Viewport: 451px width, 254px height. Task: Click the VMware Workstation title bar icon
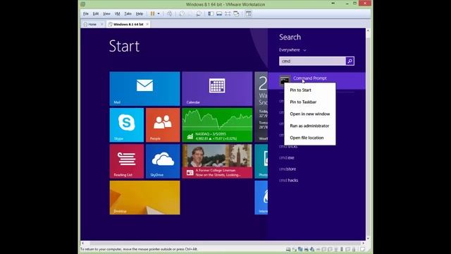coord(83,4)
